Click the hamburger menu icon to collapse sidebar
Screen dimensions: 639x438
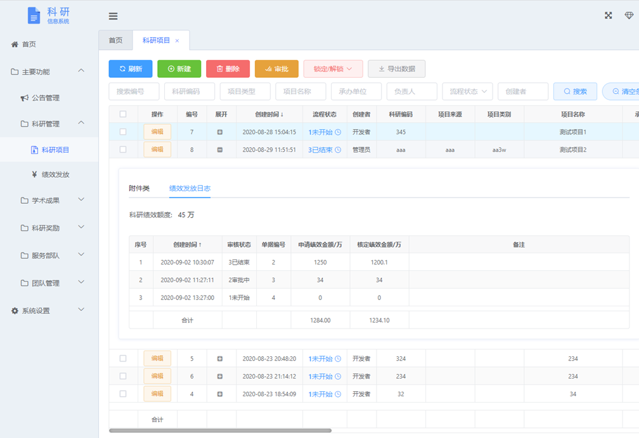(113, 16)
